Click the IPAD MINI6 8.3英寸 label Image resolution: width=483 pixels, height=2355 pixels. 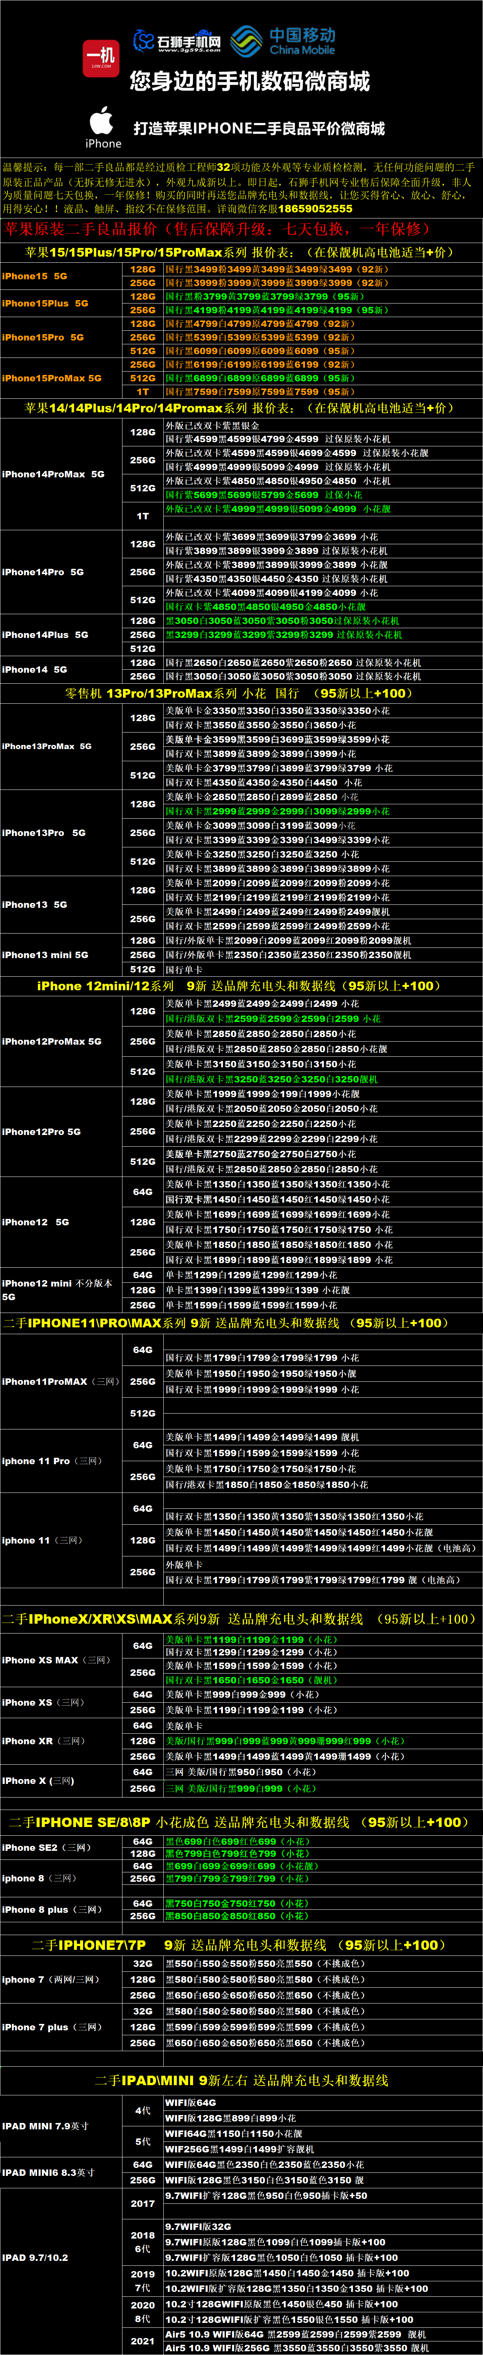48,2172
